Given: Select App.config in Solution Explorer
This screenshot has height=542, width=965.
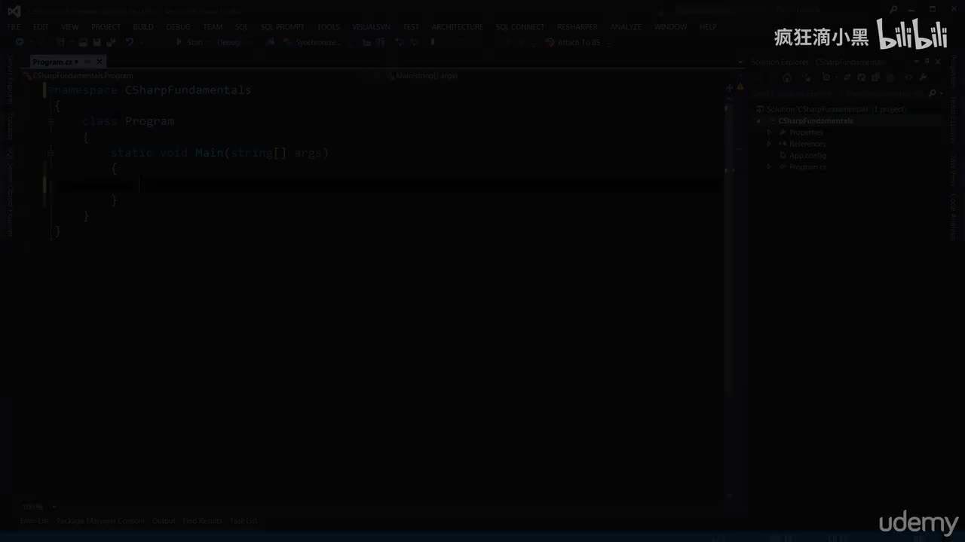Looking at the screenshot, I should [x=807, y=156].
